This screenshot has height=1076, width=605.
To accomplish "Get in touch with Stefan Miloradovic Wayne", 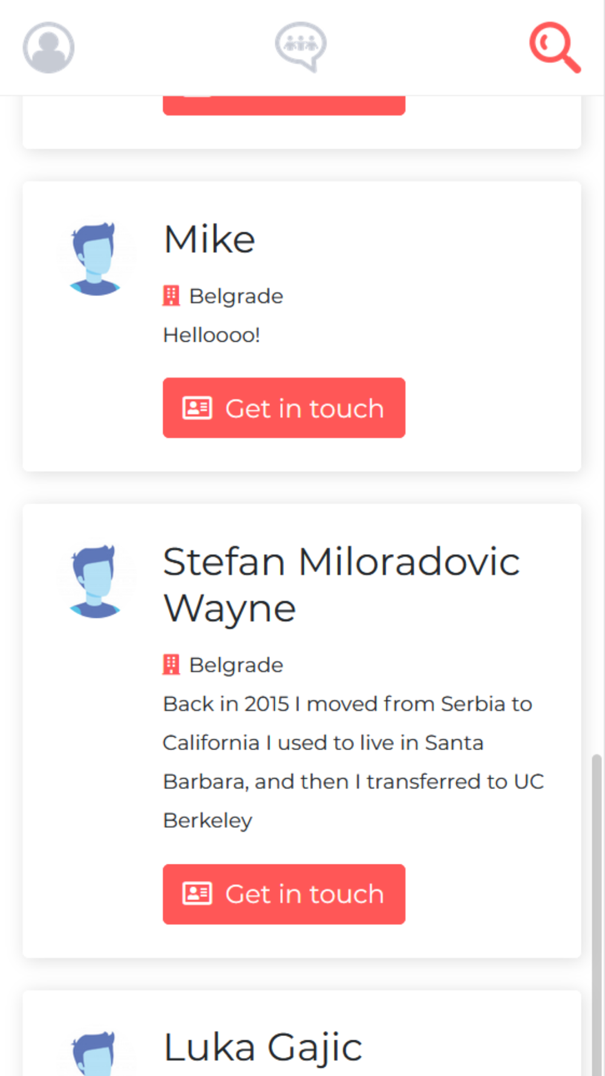I will pyautogui.click(x=284, y=894).
